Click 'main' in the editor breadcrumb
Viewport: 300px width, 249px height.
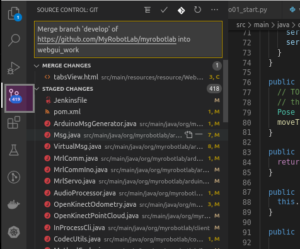tap(261, 25)
